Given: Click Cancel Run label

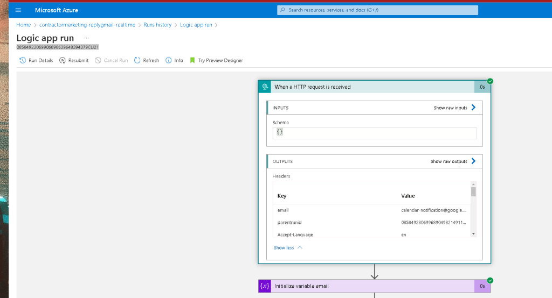Looking at the screenshot, I should tap(116, 60).
